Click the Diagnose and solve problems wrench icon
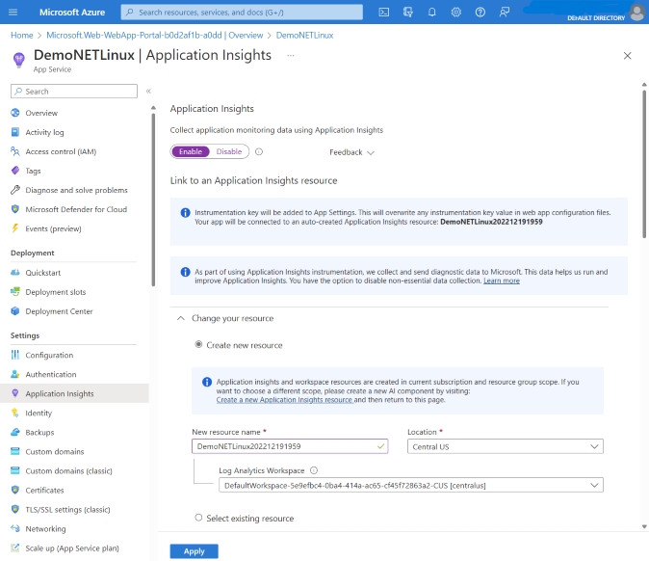 (15, 190)
